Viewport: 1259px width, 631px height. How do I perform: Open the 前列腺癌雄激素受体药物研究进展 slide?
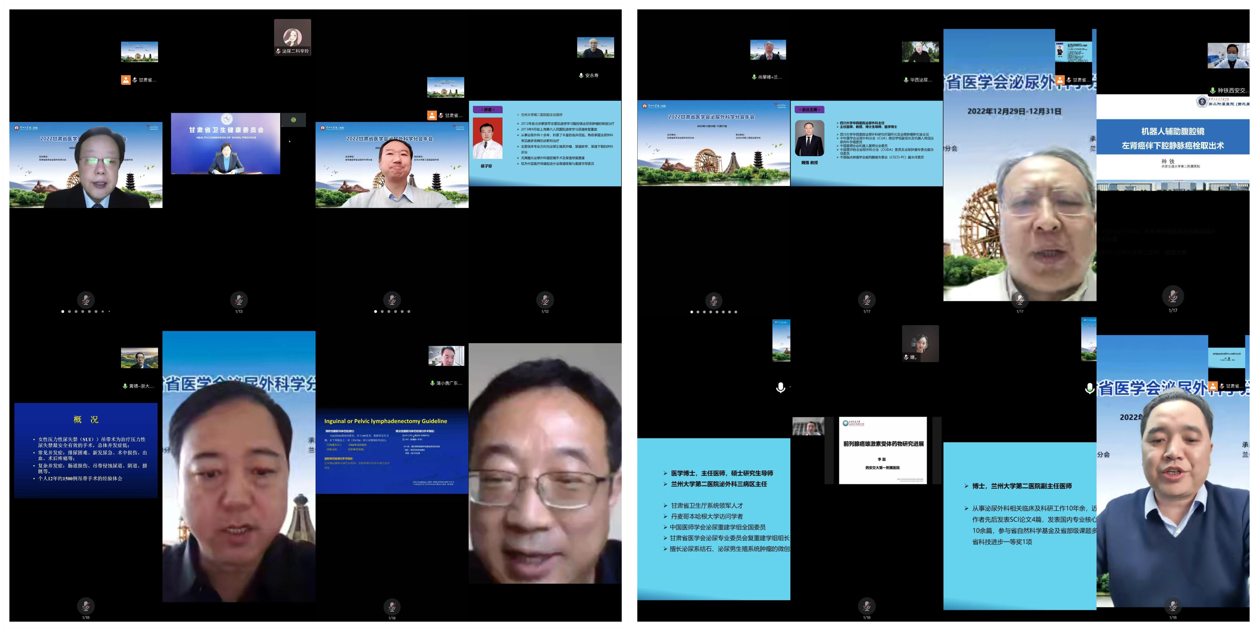(x=883, y=450)
